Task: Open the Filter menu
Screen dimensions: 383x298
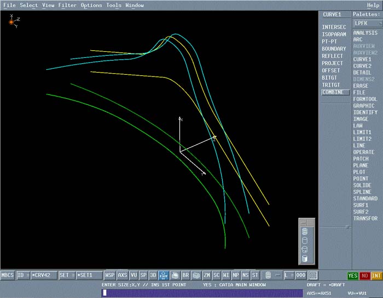Action: click(67, 5)
